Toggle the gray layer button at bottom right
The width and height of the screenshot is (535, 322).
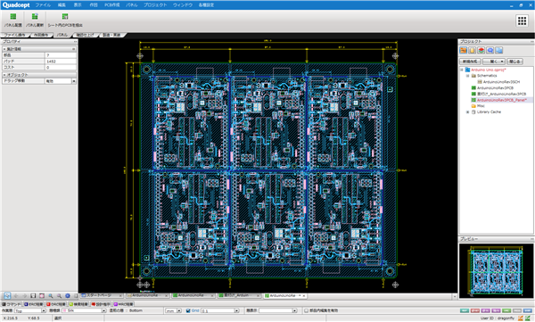click(517, 310)
